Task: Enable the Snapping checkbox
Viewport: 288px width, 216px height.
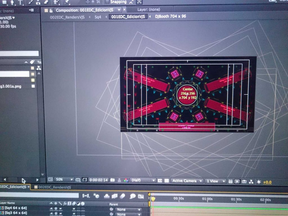Action: (107, 2)
